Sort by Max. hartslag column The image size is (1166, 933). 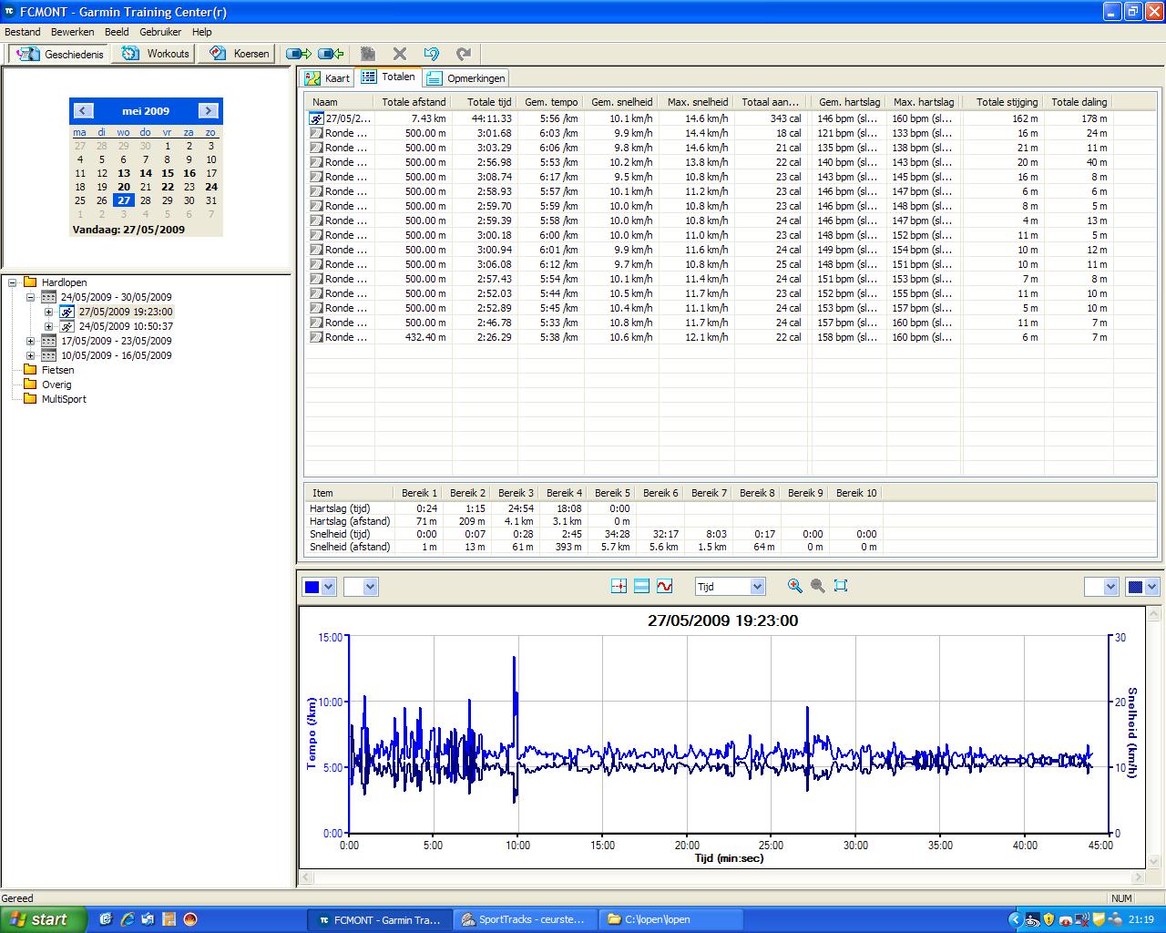[924, 102]
